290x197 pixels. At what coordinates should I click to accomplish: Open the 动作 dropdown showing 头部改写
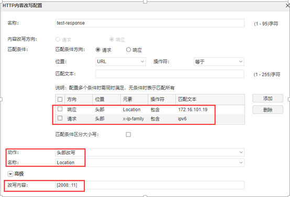coord(150,152)
